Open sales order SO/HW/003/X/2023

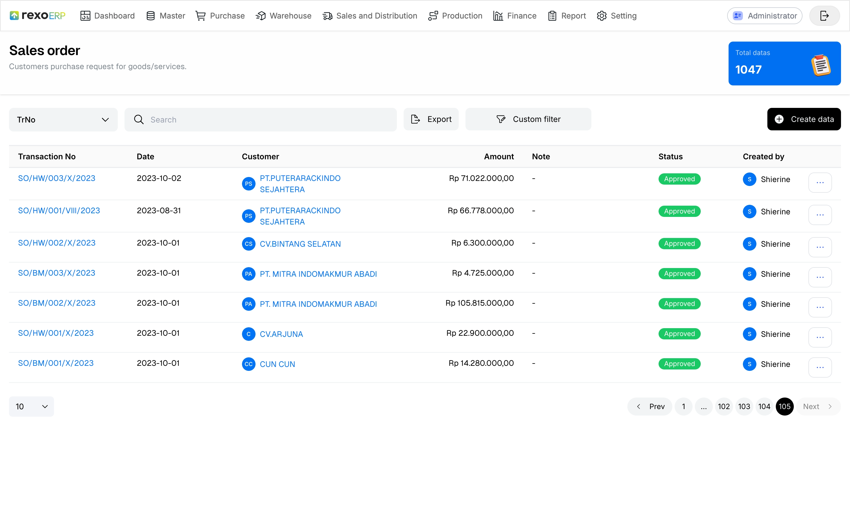click(x=56, y=178)
